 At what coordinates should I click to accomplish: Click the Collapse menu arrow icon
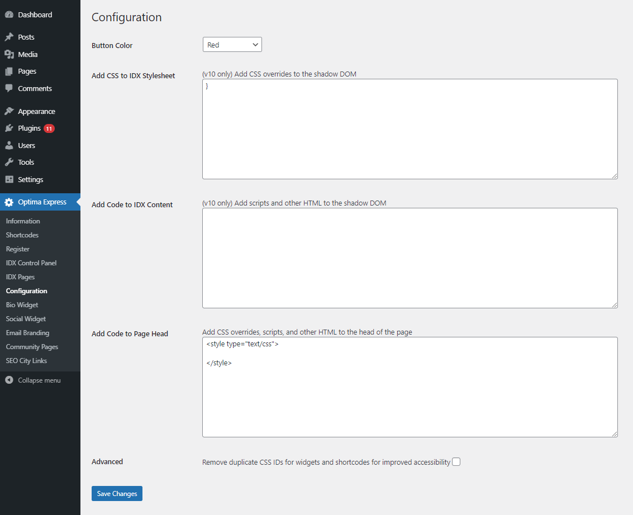coord(9,380)
